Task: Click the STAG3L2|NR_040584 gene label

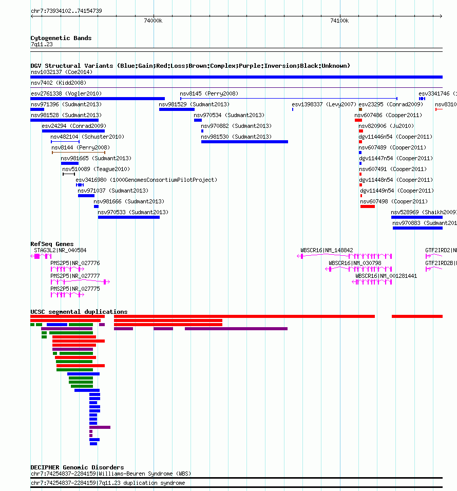Action: click(x=60, y=251)
